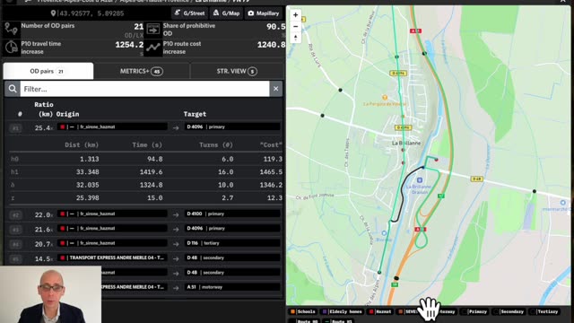Expand OD pair row #4 with ratio 20.7

[143, 243]
